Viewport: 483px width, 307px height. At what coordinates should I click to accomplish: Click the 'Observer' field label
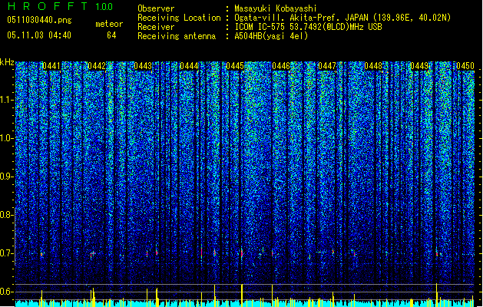tap(156, 8)
